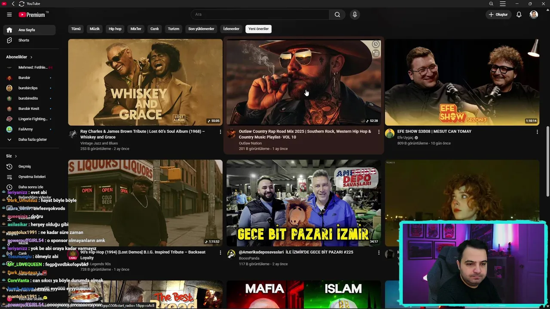
Task: Go to Shorts in the sidebar
Action: click(29, 40)
